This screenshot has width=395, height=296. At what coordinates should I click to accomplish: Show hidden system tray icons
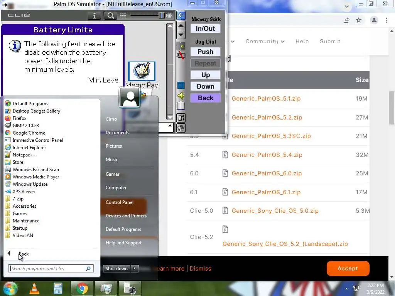click(347, 289)
